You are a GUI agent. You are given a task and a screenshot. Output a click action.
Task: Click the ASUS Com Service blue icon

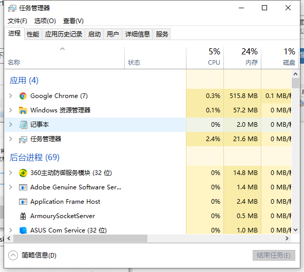(x=23, y=230)
